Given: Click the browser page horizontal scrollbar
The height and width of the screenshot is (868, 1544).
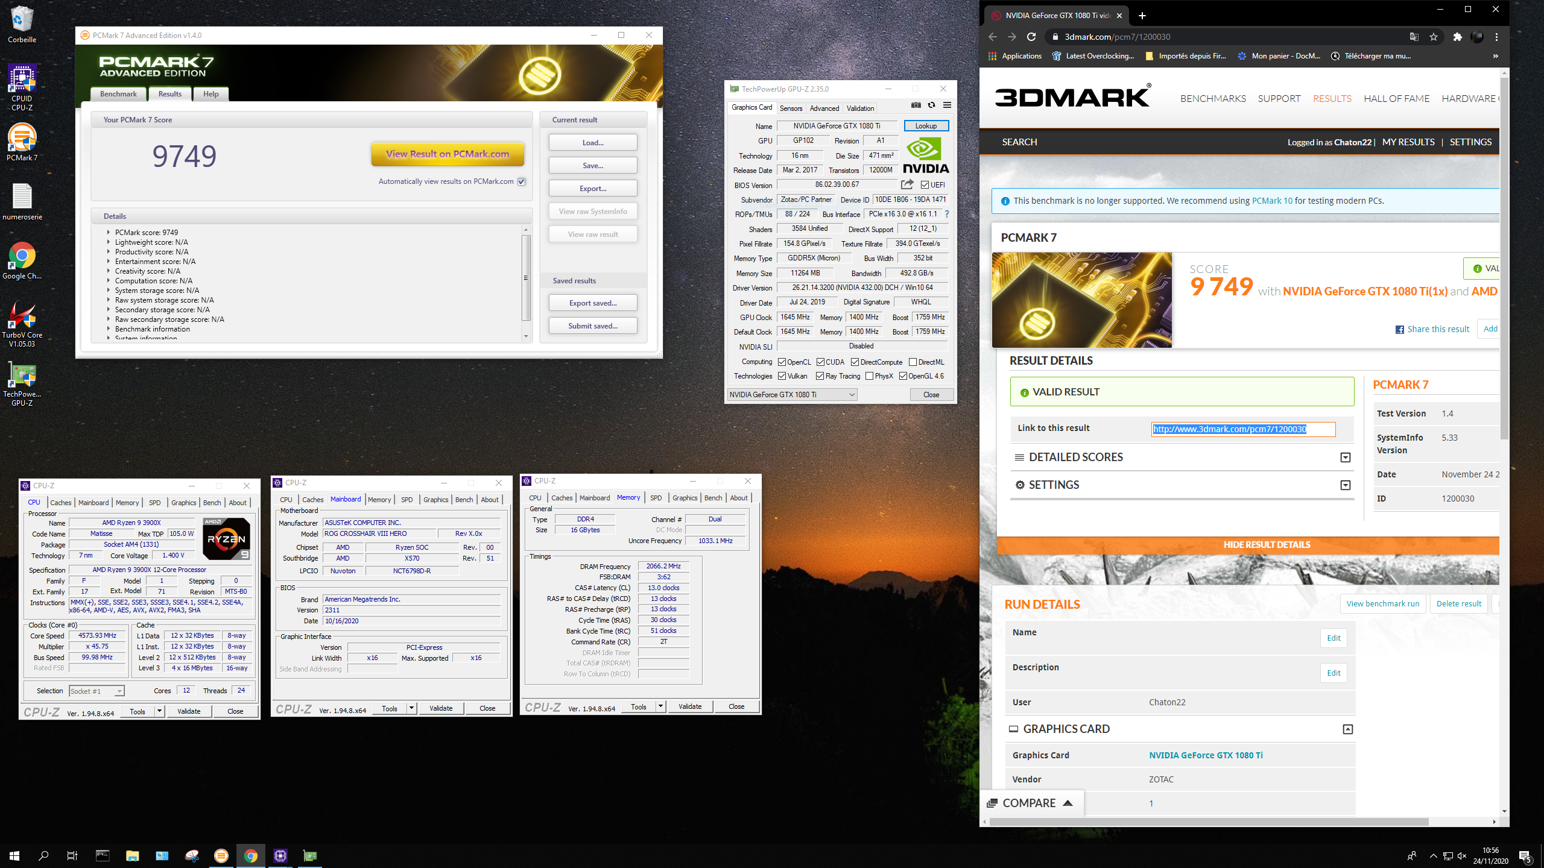Looking at the screenshot, I should pos(1209,822).
